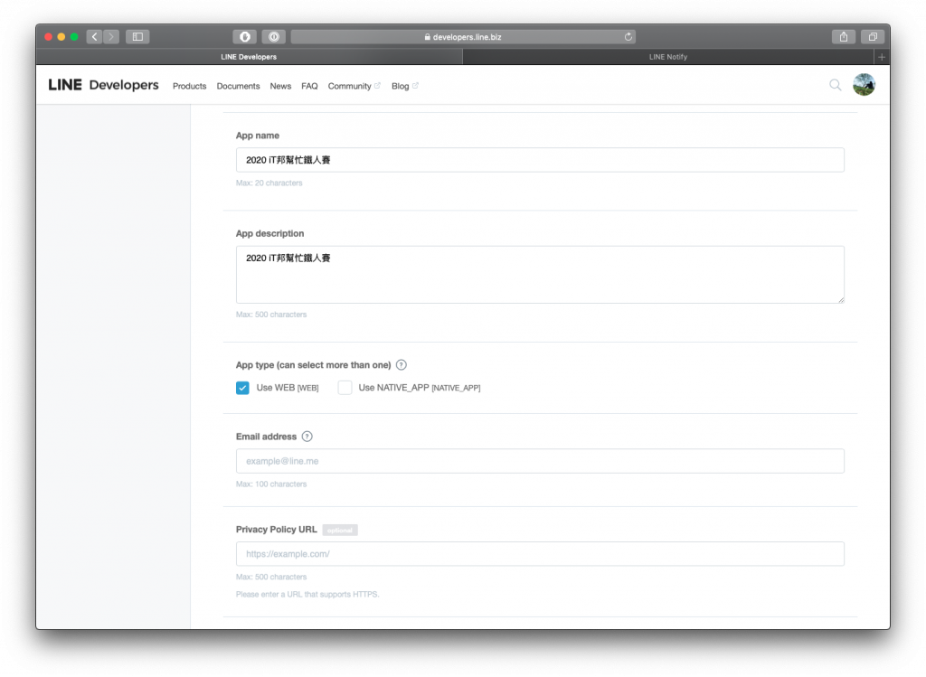Switch to the LINE Notify tab
Viewport: 926px width, 677px height.
(668, 57)
